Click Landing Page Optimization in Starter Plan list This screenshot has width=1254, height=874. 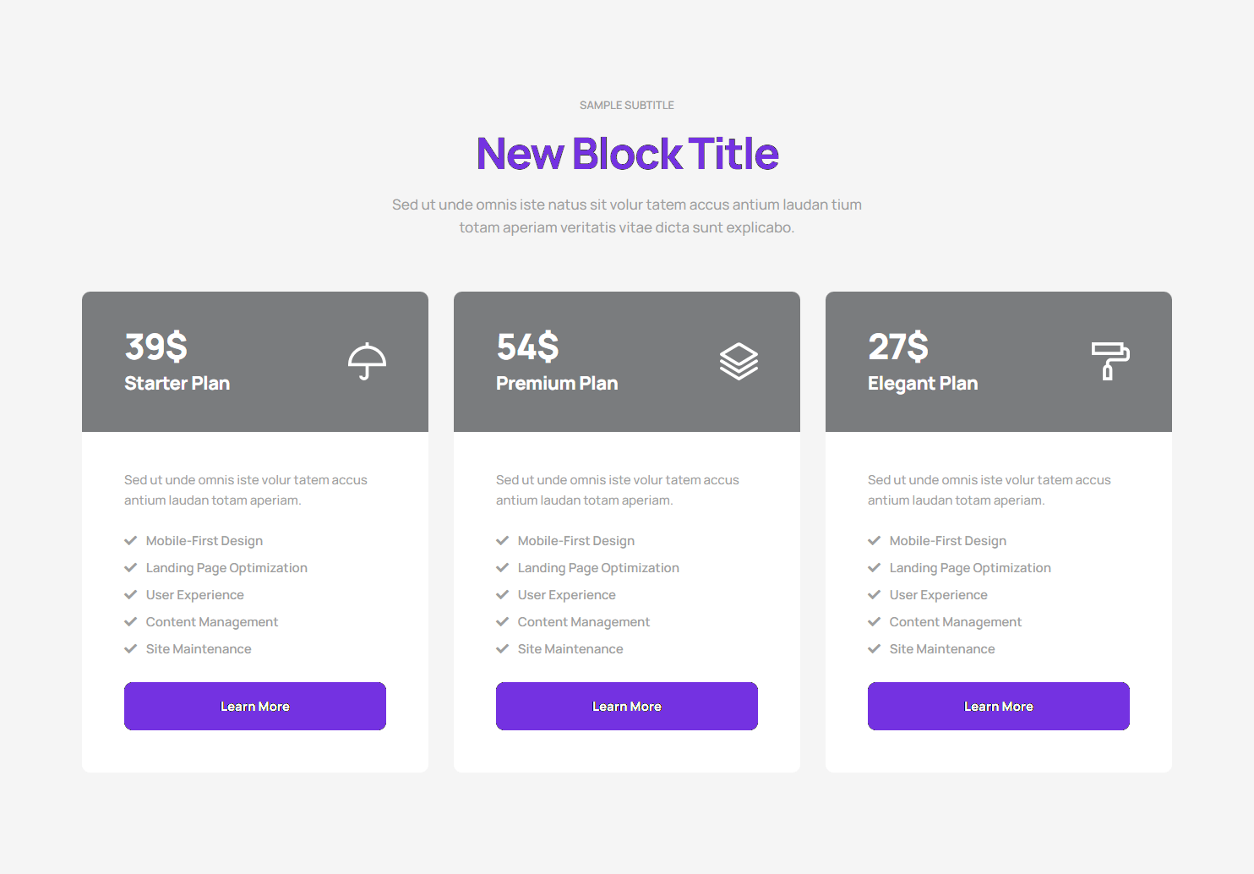click(x=226, y=568)
